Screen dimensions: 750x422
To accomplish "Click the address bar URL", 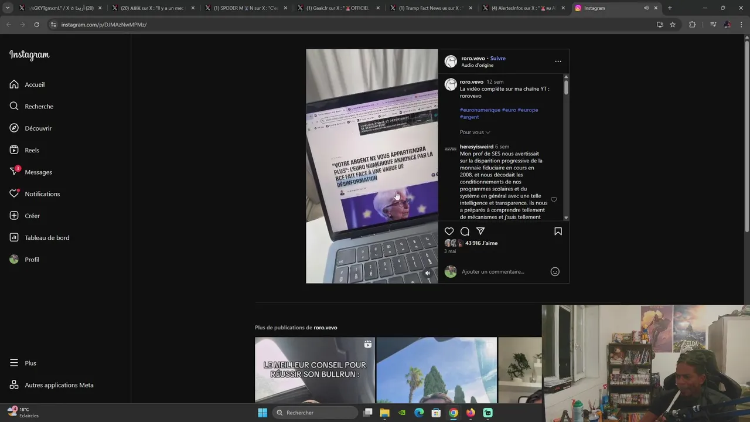I will 104,25.
